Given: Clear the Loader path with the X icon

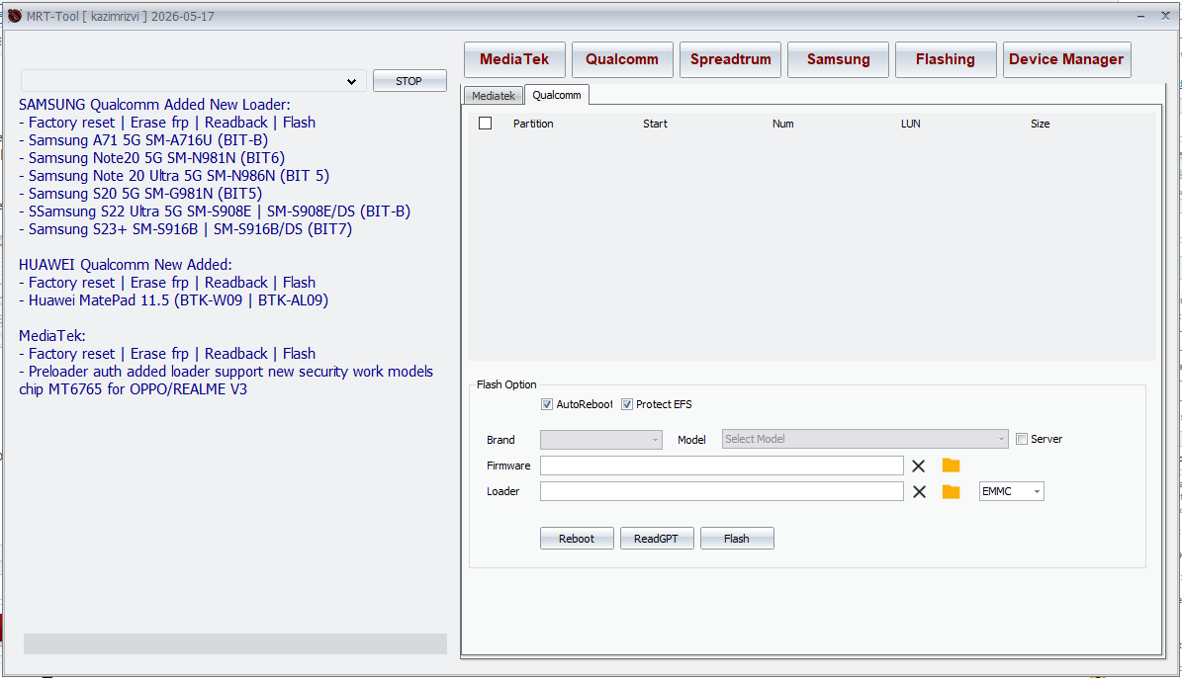Looking at the screenshot, I should [x=919, y=492].
